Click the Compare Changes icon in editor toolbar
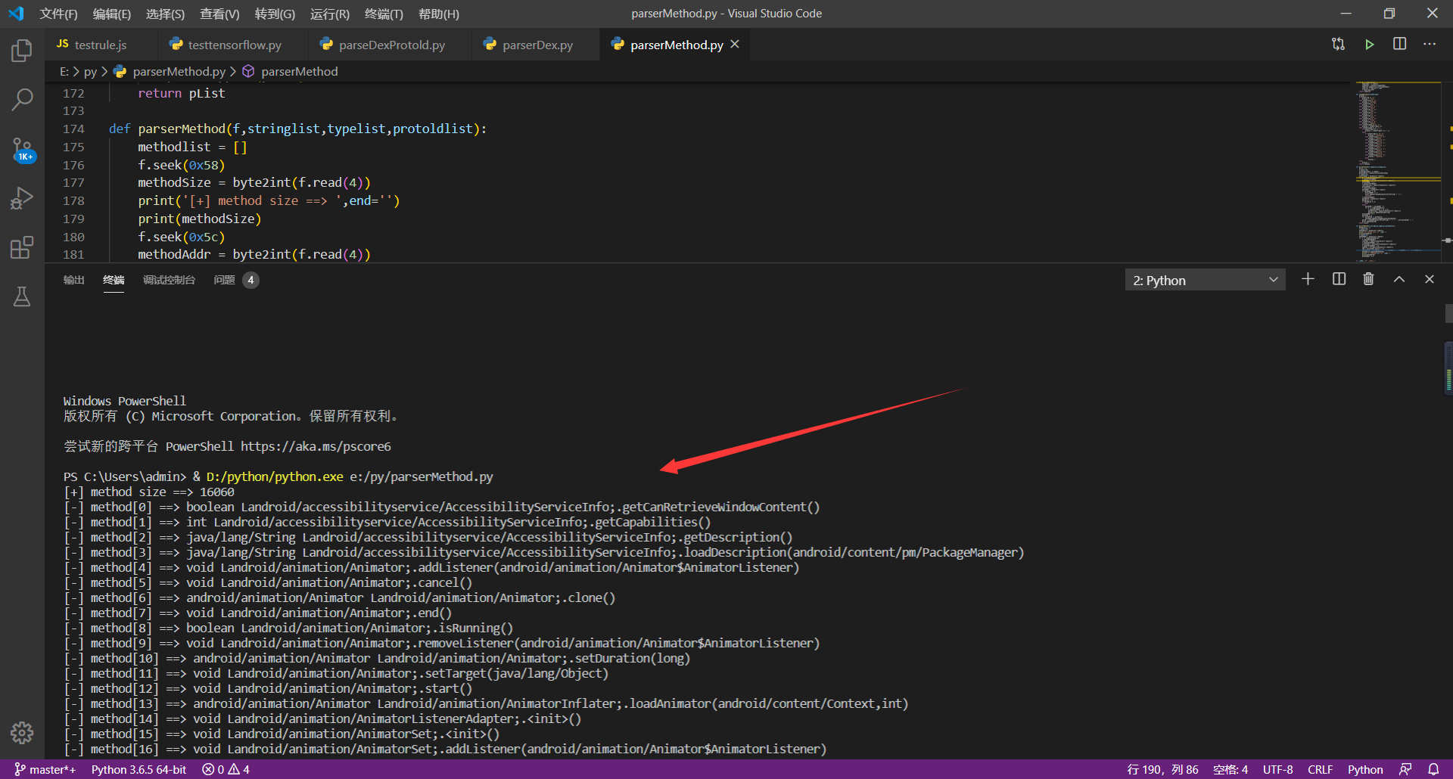 coord(1338,45)
